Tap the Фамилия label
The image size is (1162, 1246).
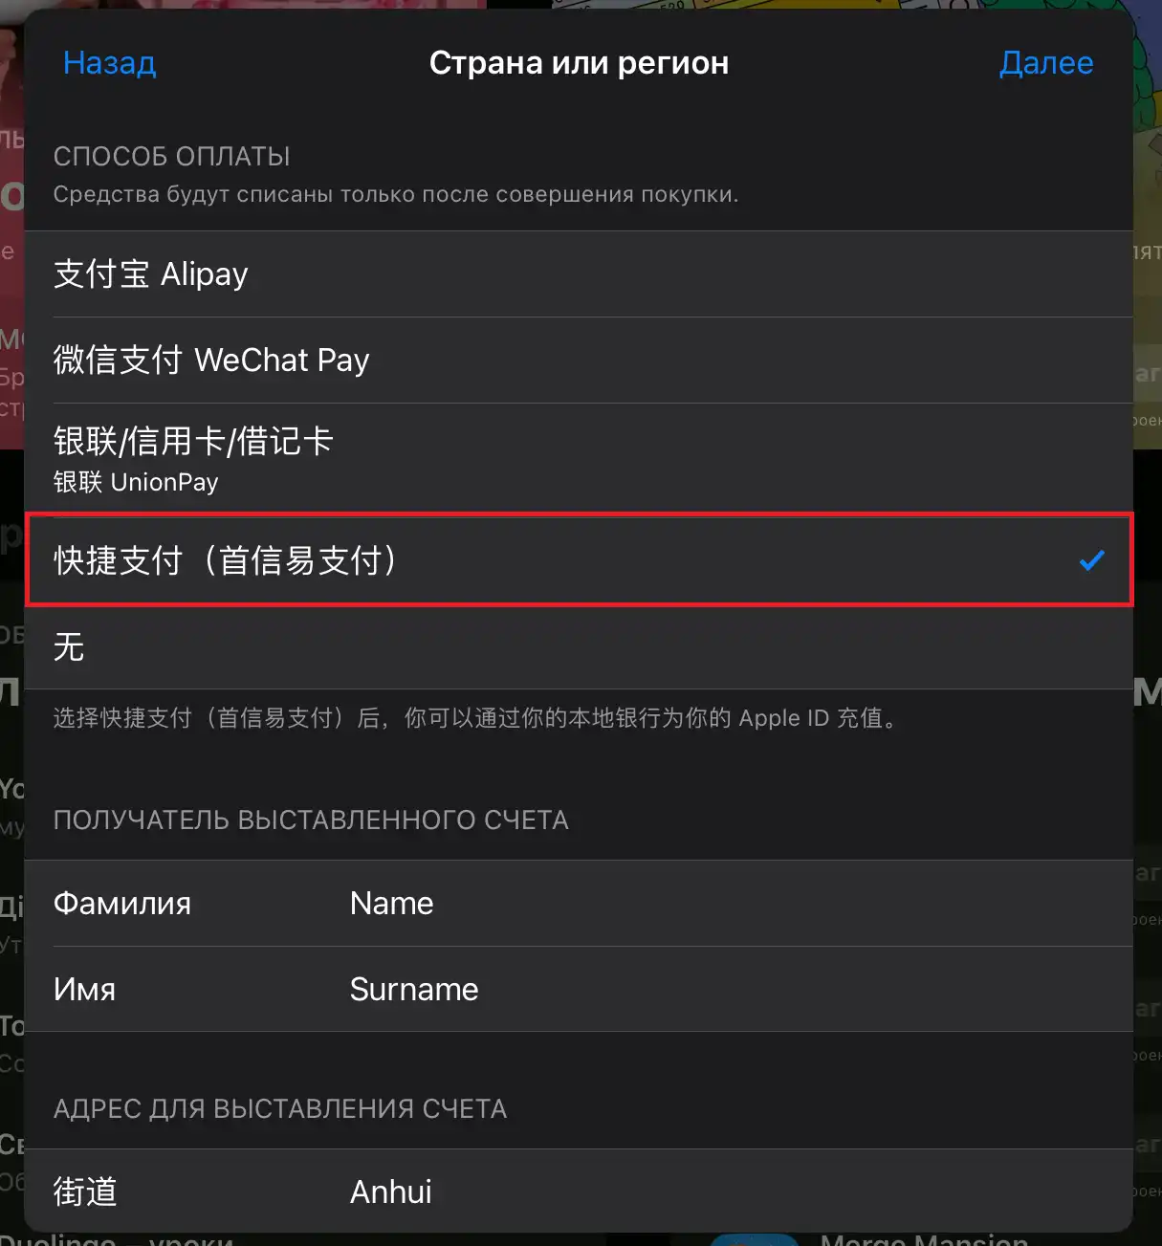click(x=122, y=904)
